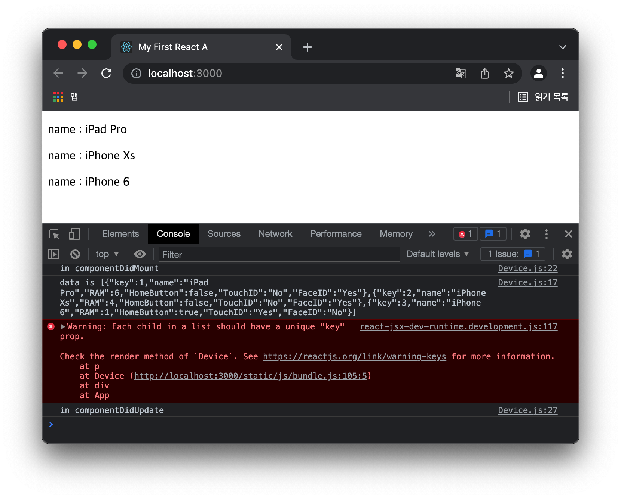This screenshot has height=499, width=621.
Task: Open the bundle.js:105:5 link
Action: coord(250,376)
